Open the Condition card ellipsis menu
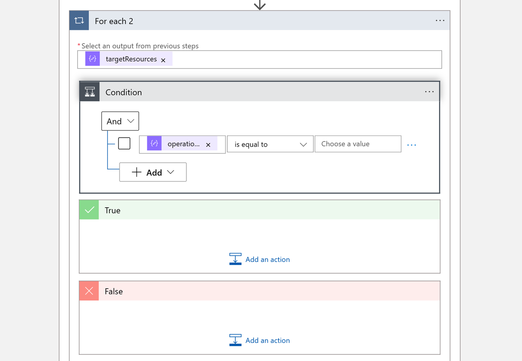The image size is (522, 361). 429,92
